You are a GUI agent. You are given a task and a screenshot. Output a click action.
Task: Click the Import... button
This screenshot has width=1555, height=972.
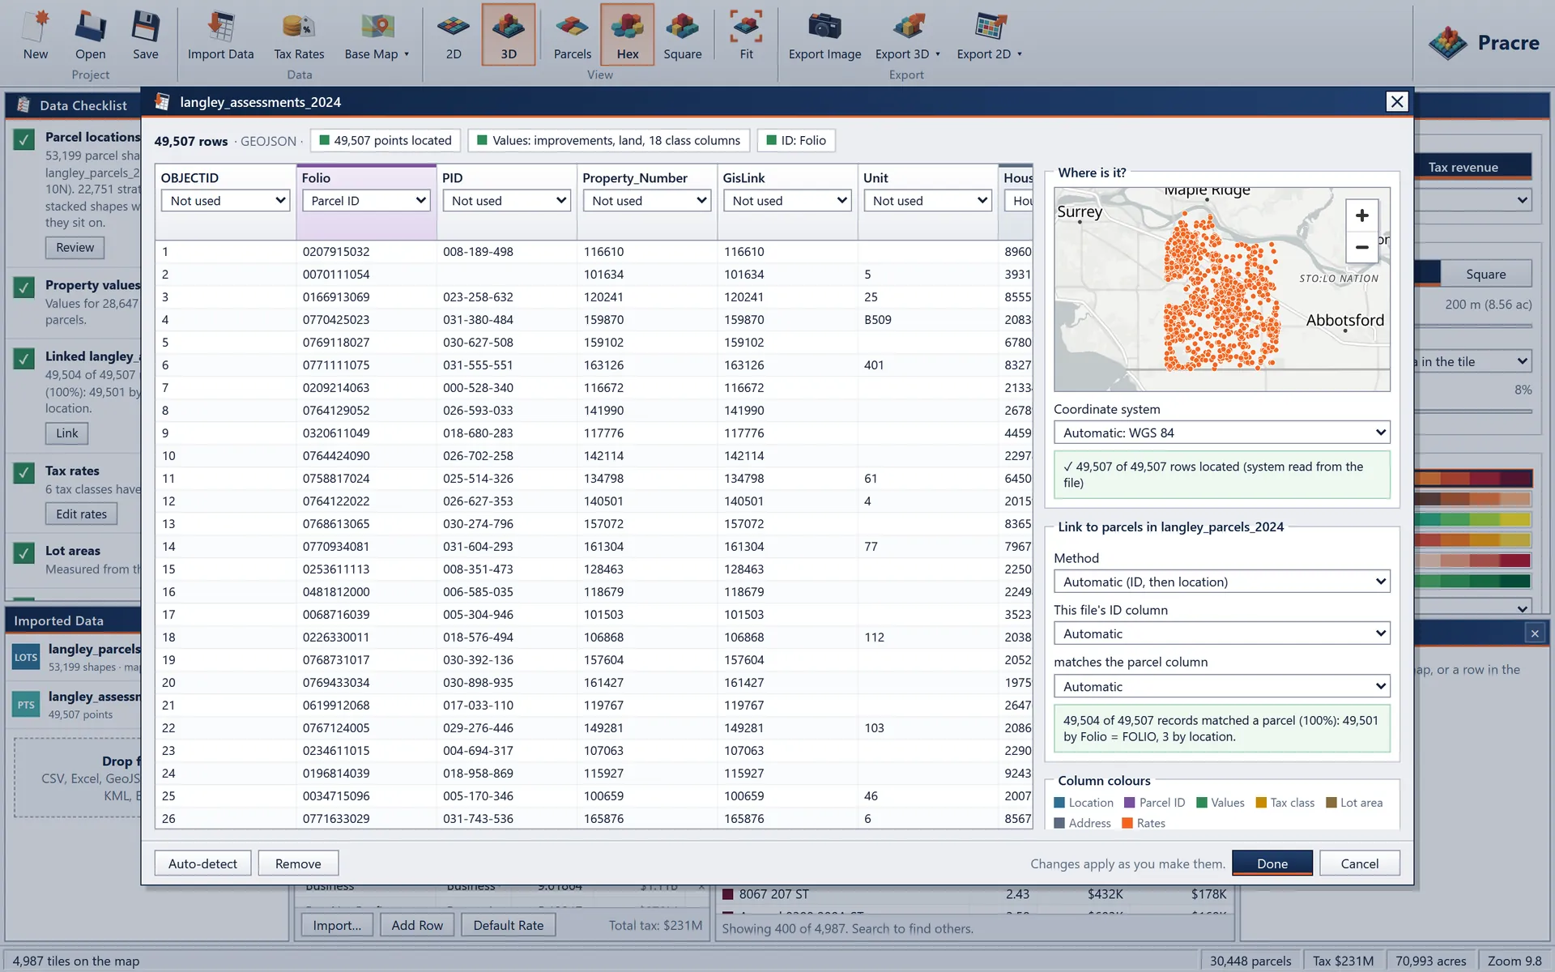click(337, 925)
